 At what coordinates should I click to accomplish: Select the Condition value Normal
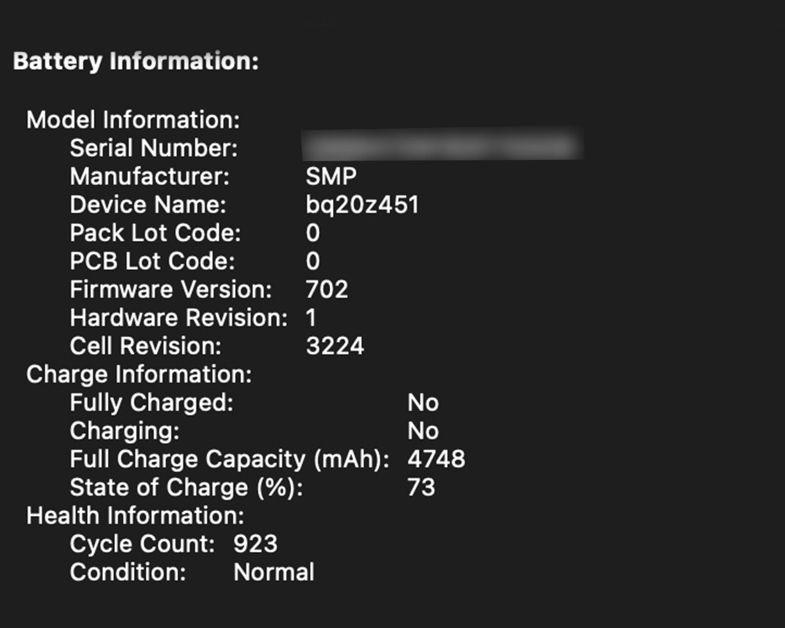(x=274, y=572)
